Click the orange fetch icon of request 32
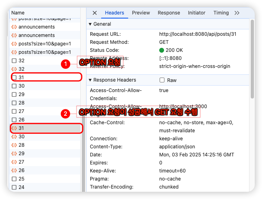 [14, 69]
